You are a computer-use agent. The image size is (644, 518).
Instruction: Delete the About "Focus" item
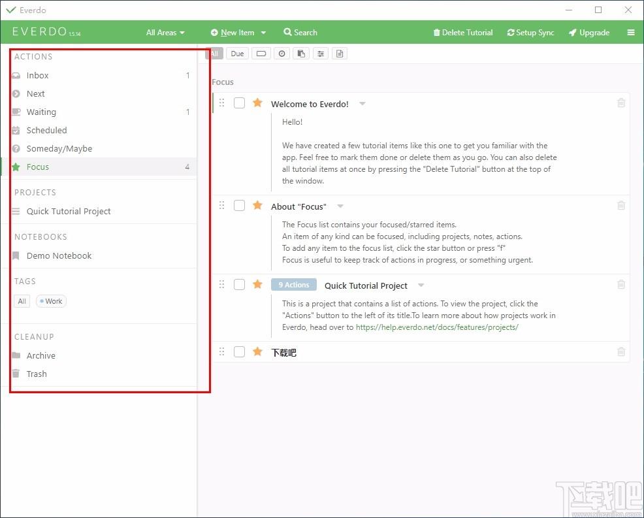pyautogui.click(x=621, y=205)
